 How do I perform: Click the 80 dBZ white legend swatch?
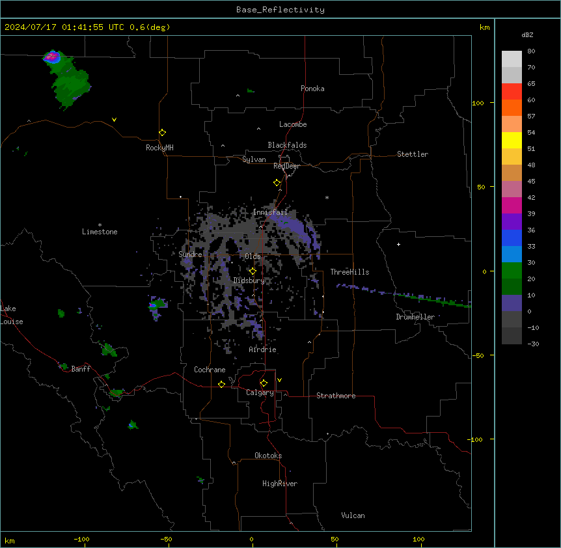pos(512,59)
